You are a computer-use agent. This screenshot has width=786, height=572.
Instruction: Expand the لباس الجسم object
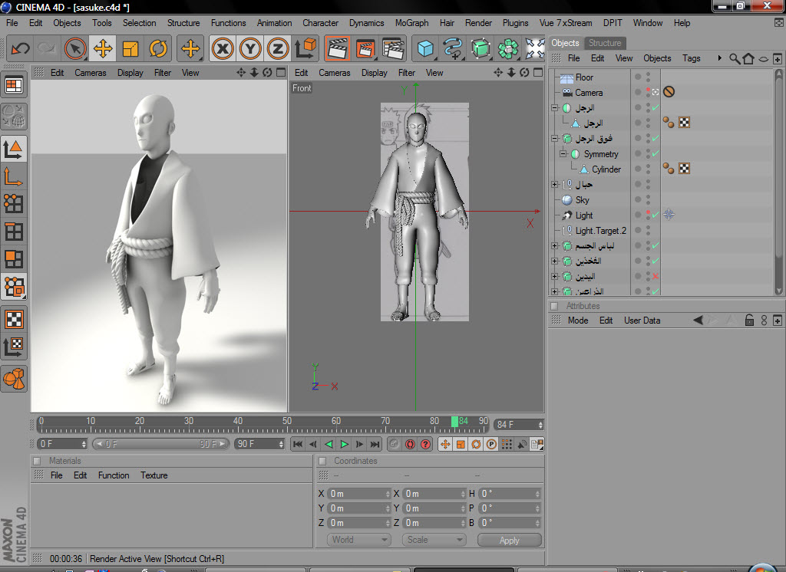click(554, 245)
